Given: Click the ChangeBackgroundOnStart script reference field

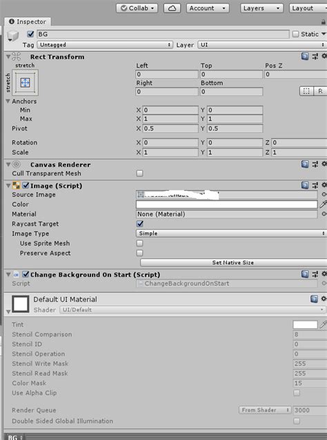Looking at the screenshot, I should [x=227, y=283].
